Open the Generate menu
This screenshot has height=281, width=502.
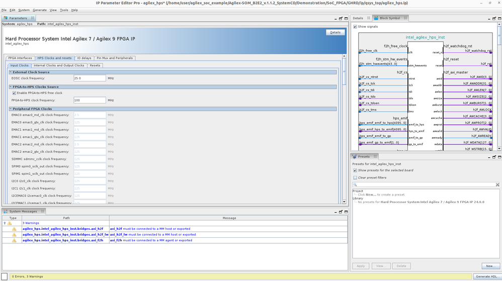click(x=40, y=10)
